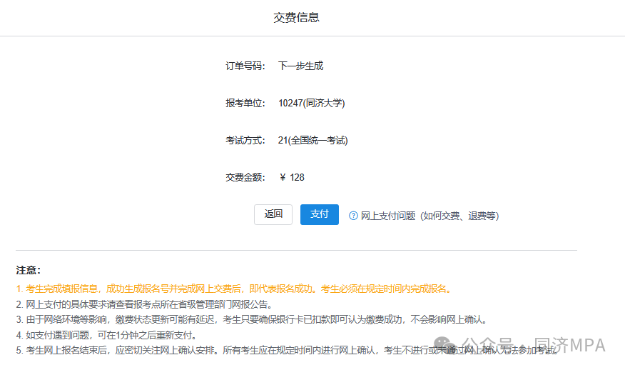Click the 订单号码 field label

click(245, 66)
